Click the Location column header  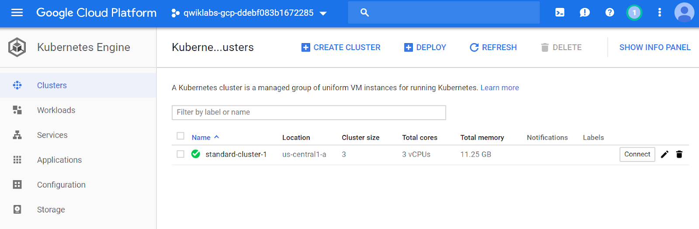click(296, 138)
